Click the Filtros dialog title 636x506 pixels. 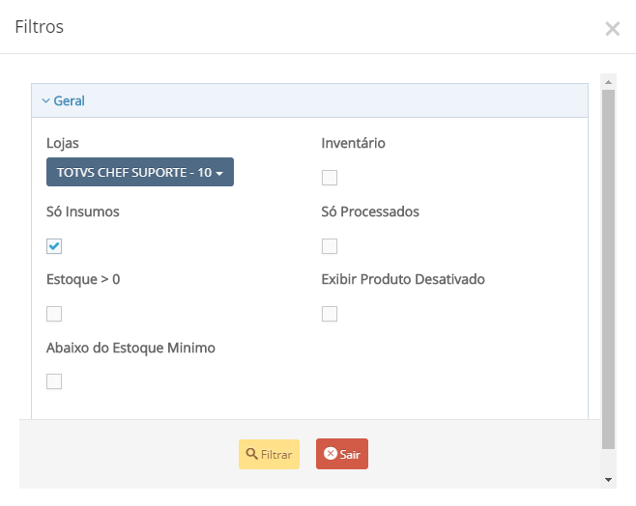pos(40,27)
